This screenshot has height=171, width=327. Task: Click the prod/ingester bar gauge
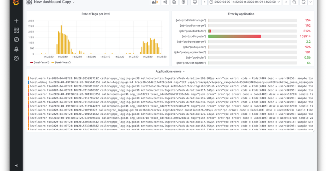252,36
